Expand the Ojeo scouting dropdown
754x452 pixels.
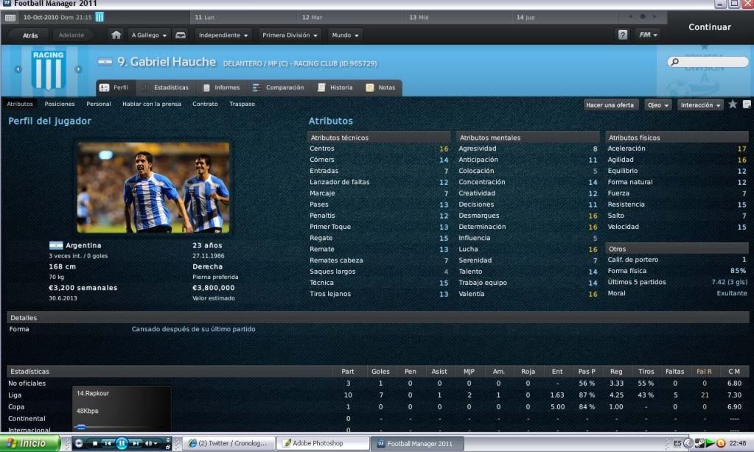point(657,105)
